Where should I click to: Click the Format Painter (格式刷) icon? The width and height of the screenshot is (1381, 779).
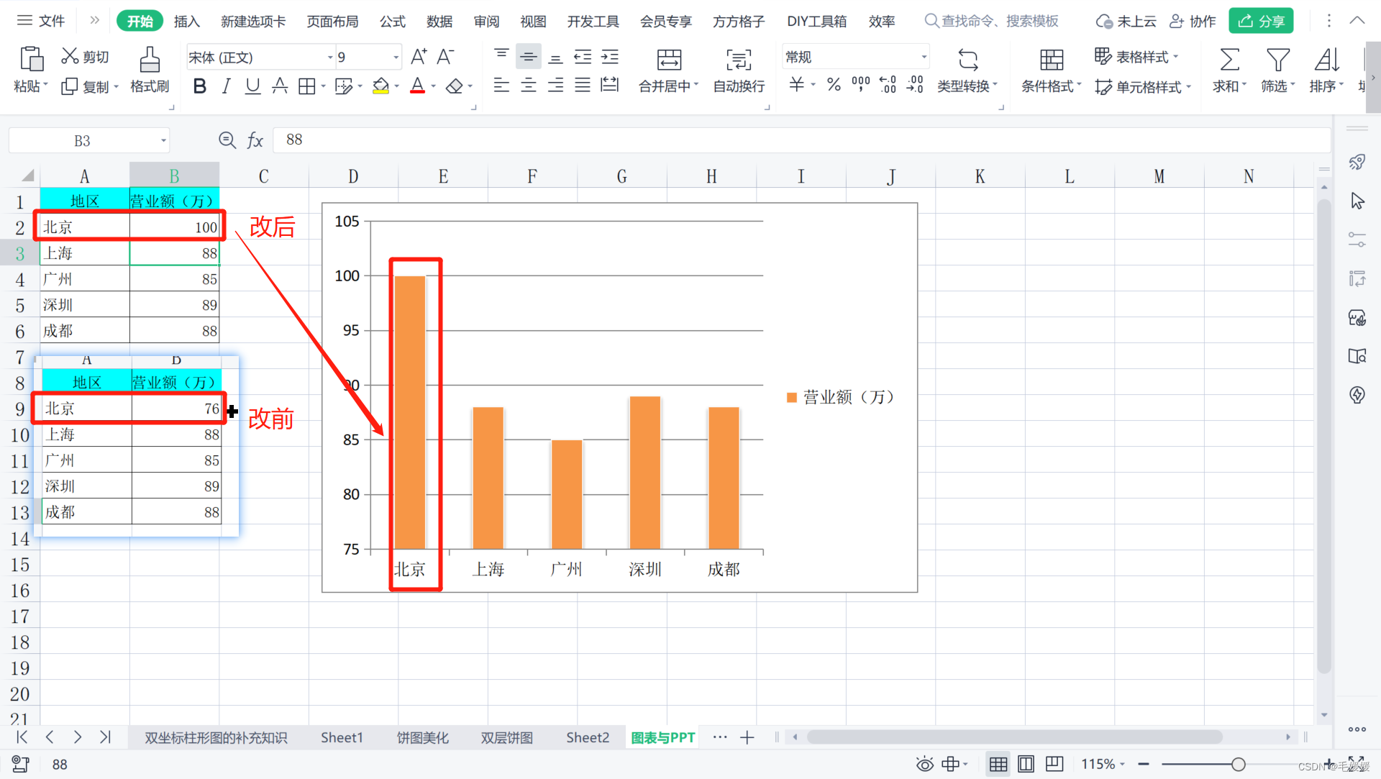(x=150, y=60)
